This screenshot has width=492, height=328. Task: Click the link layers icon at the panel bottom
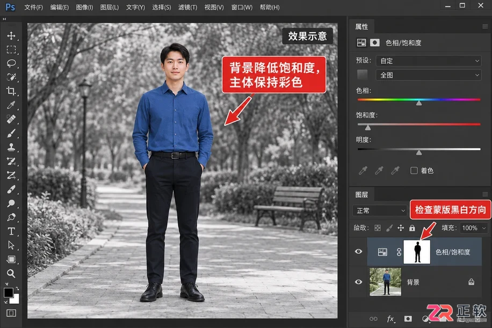pyautogui.click(x=373, y=319)
